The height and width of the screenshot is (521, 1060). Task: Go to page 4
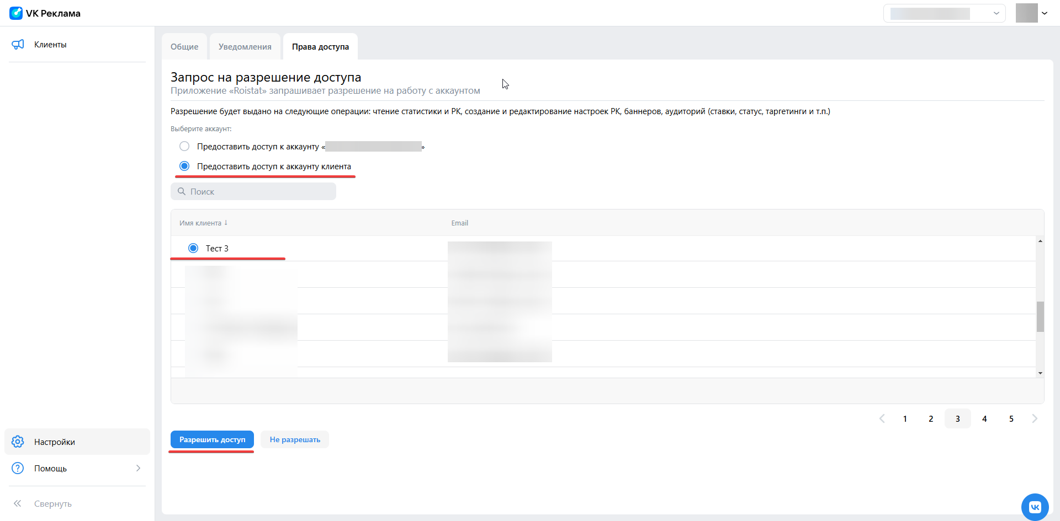click(984, 418)
